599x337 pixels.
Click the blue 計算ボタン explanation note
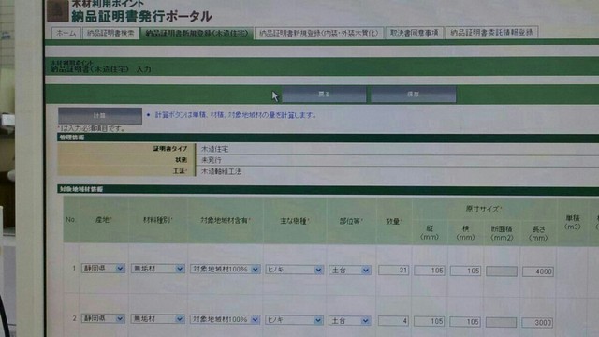tap(236, 114)
